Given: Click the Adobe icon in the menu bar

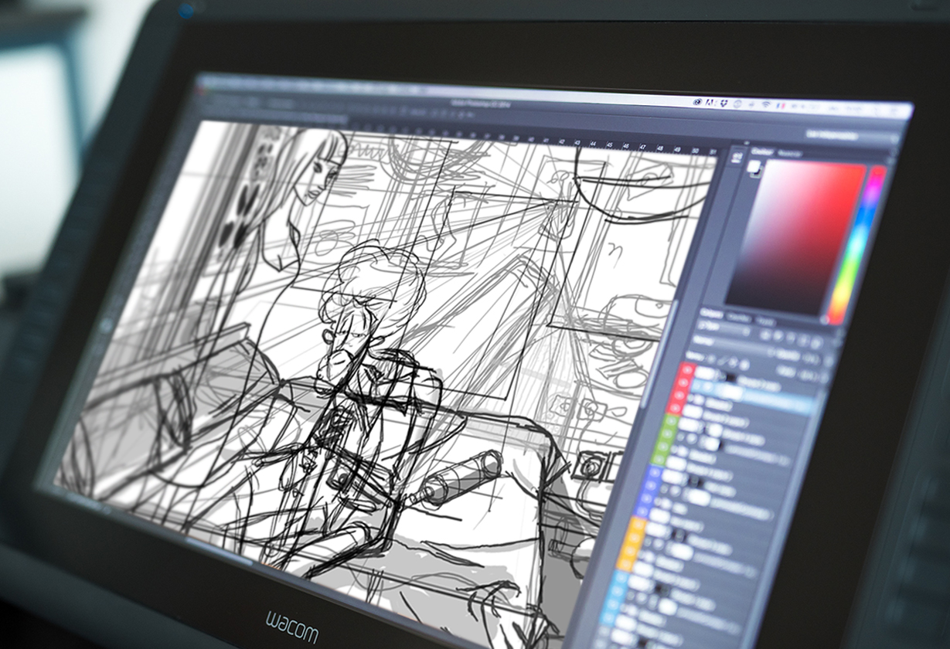Looking at the screenshot, I should tap(710, 102).
